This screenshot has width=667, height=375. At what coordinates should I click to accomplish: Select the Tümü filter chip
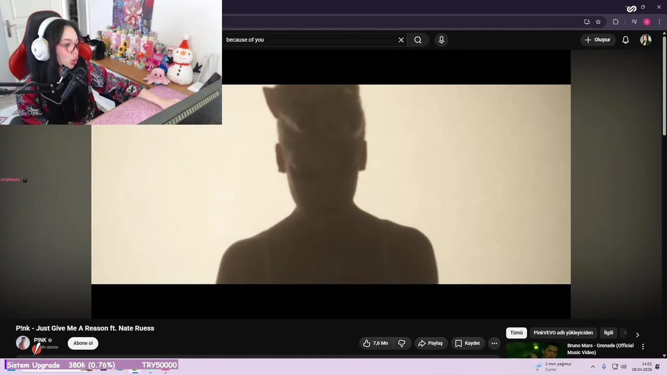click(516, 333)
